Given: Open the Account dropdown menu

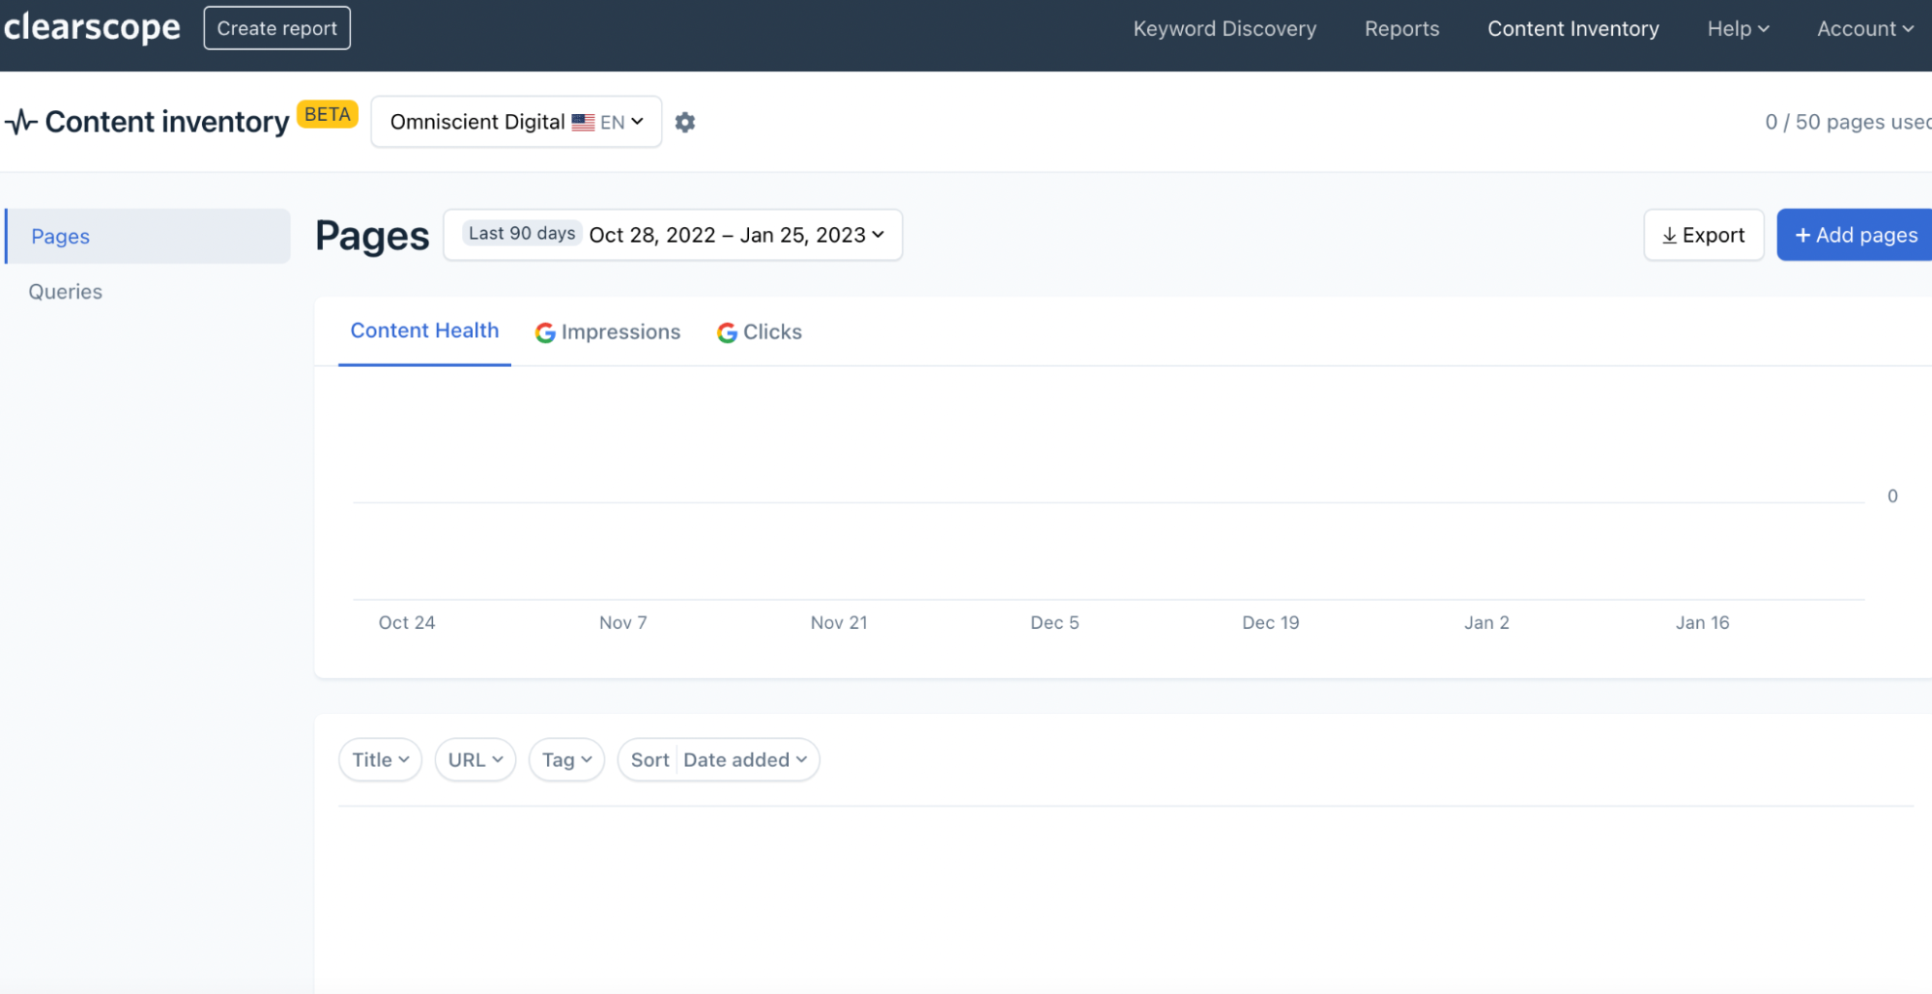Looking at the screenshot, I should 1863,28.
